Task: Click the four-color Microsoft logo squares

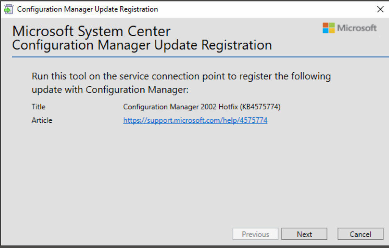Action: pyautogui.click(x=328, y=28)
